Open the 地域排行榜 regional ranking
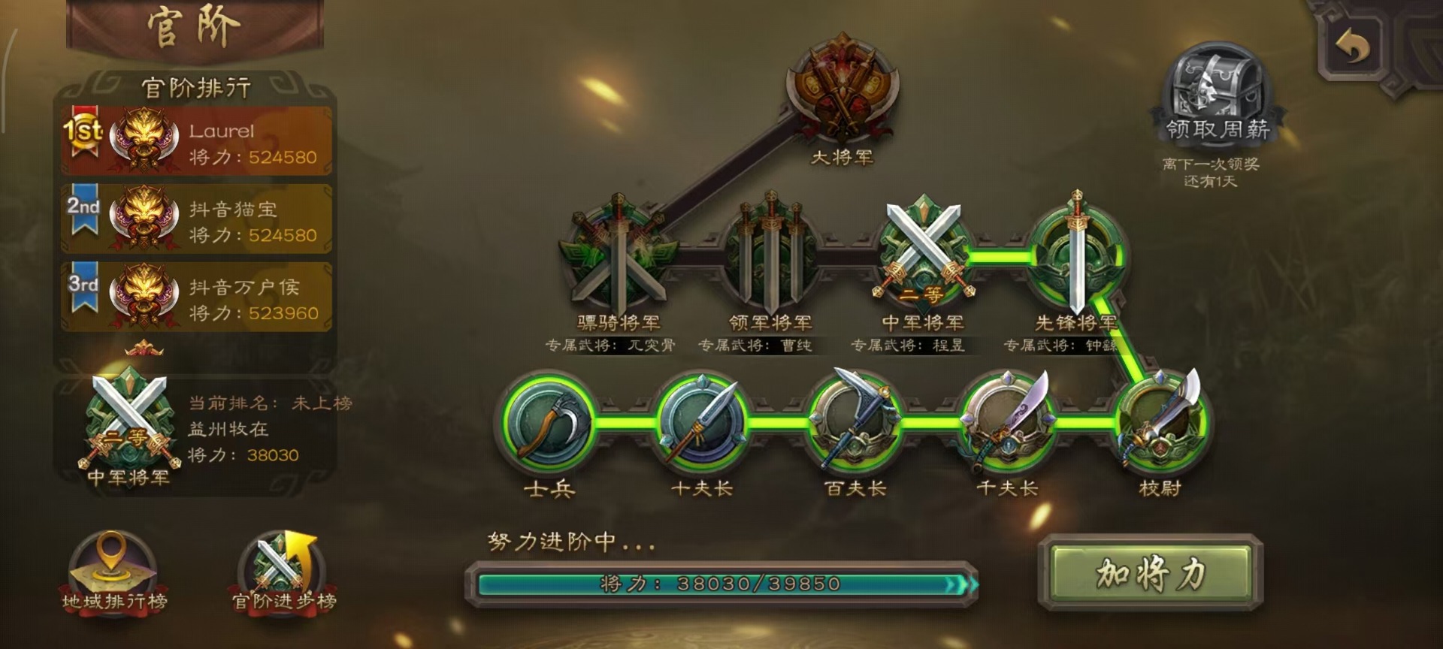1443x649 pixels. (114, 572)
